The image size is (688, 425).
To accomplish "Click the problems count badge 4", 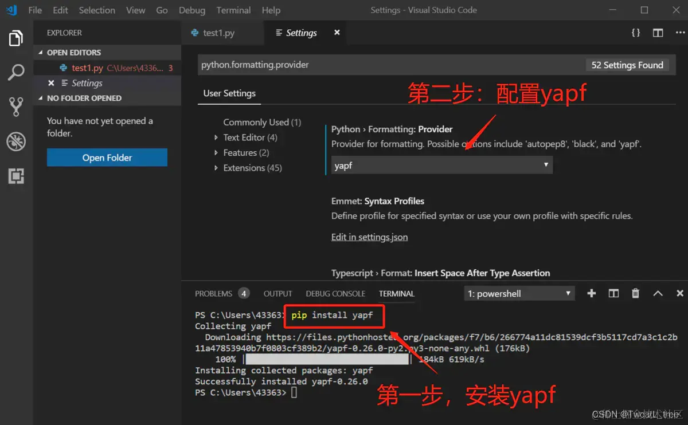I will click(x=244, y=293).
